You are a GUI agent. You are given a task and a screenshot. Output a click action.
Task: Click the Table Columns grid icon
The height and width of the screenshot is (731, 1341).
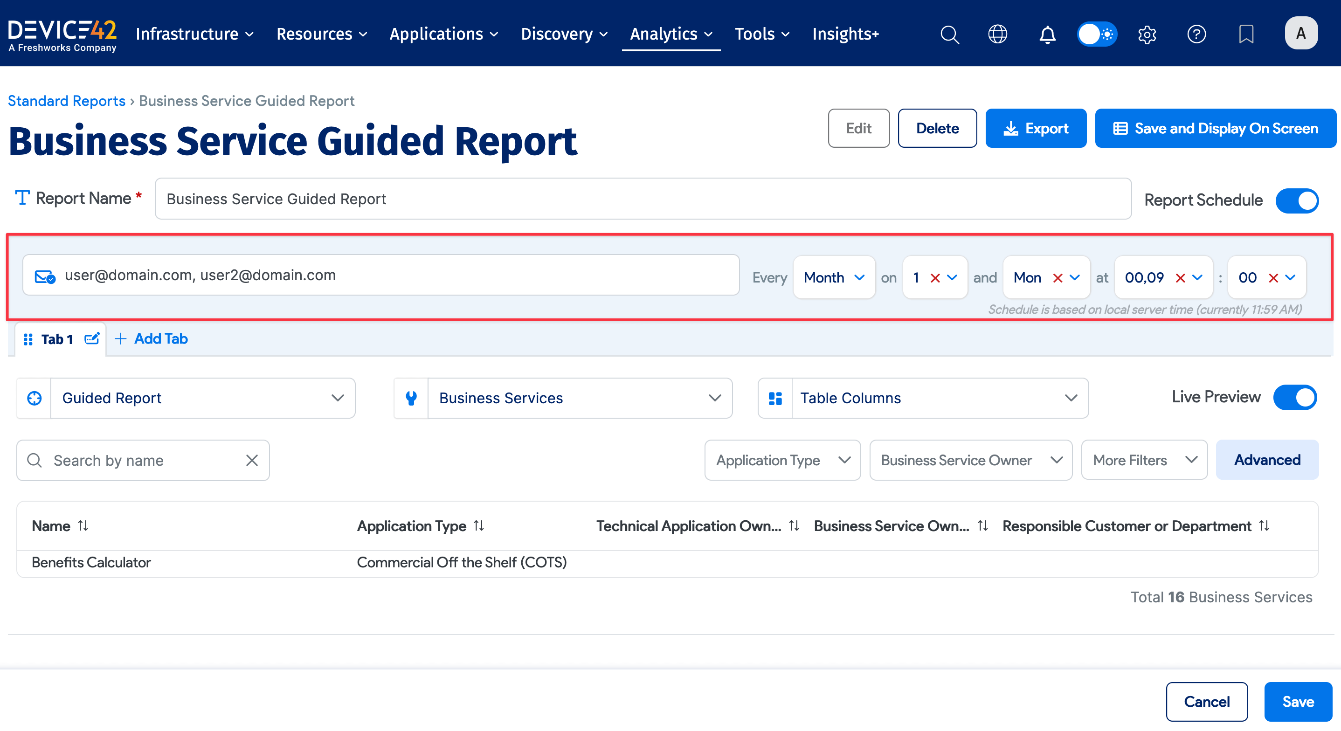tap(775, 398)
